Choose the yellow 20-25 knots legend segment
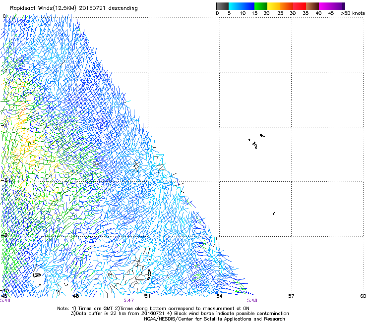 click(x=274, y=6)
